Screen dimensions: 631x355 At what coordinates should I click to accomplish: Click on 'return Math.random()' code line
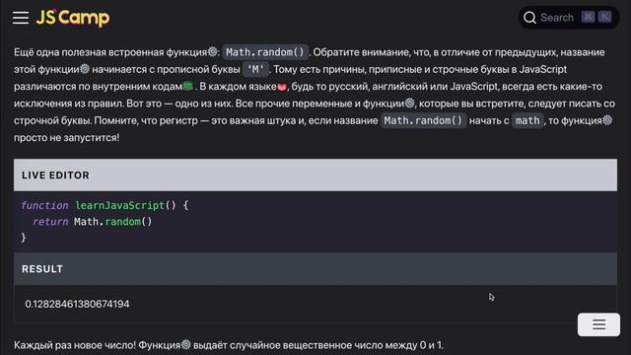[x=92, y=221]
